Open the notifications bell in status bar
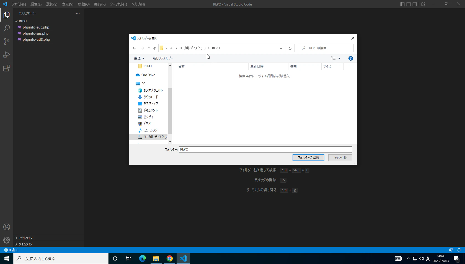 (459, 250)
